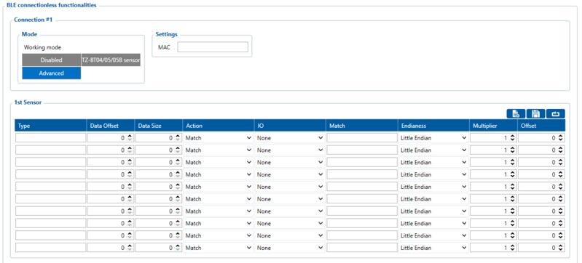582x263 pixels.
Task: Open the IO dropdown in the sixth row
Action: 290,199
